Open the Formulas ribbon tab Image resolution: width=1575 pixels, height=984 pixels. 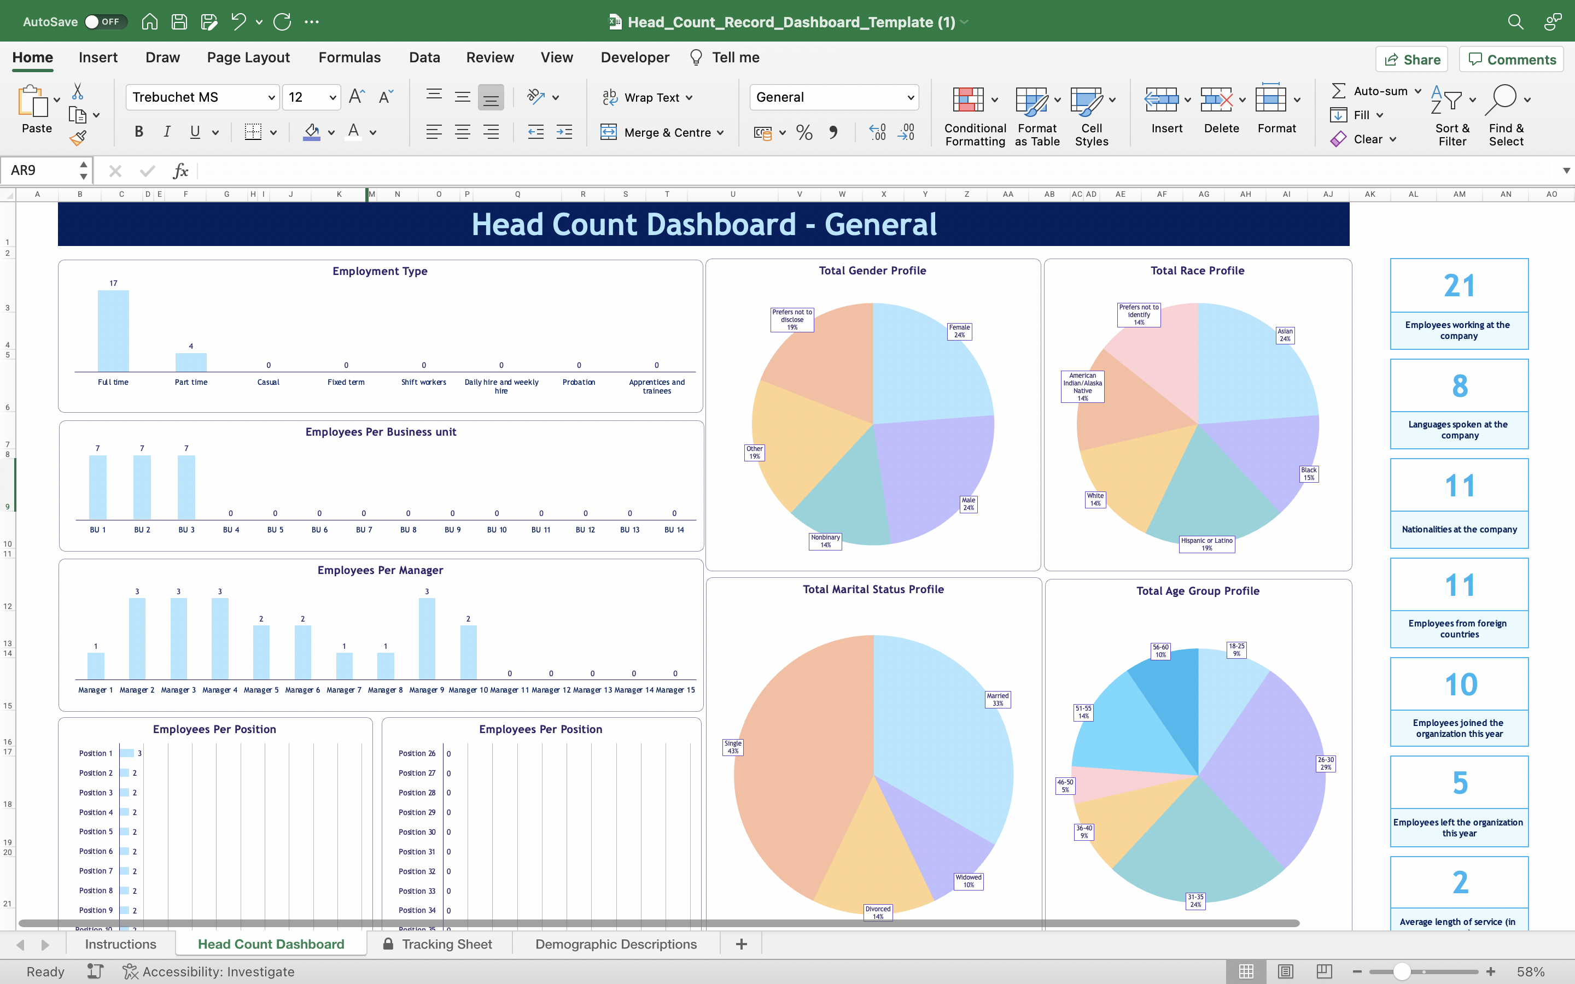pyautogui.click(x=349, y=57)
